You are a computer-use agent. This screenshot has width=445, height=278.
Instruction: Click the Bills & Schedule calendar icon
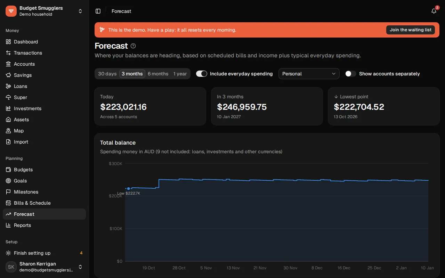pyautogui.click(x=8, y=203)
